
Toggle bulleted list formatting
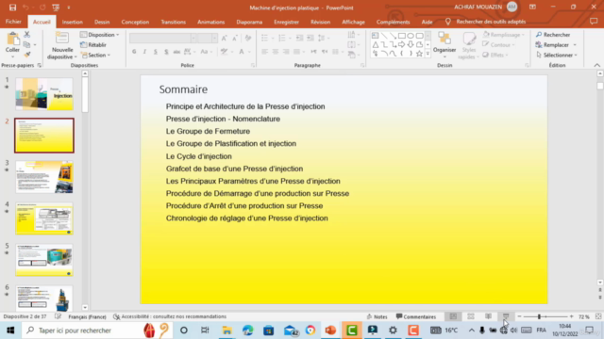pyautogui.click(x=264, y=38)
